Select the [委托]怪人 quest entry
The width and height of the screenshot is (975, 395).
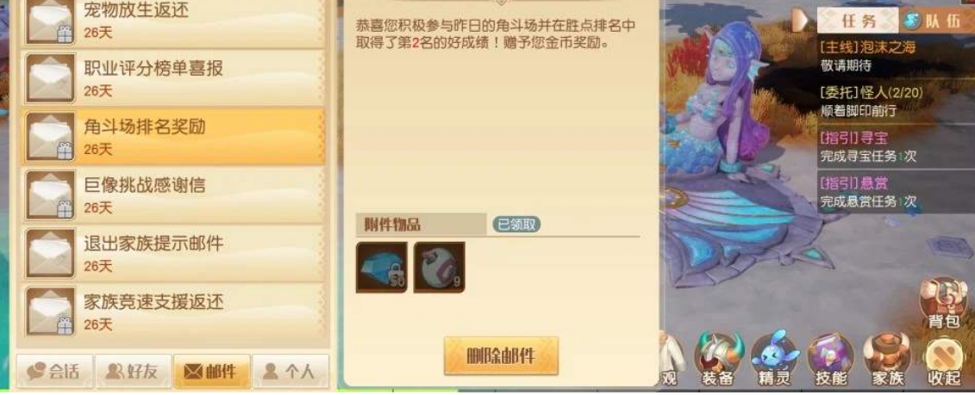[x=896, y=102]
